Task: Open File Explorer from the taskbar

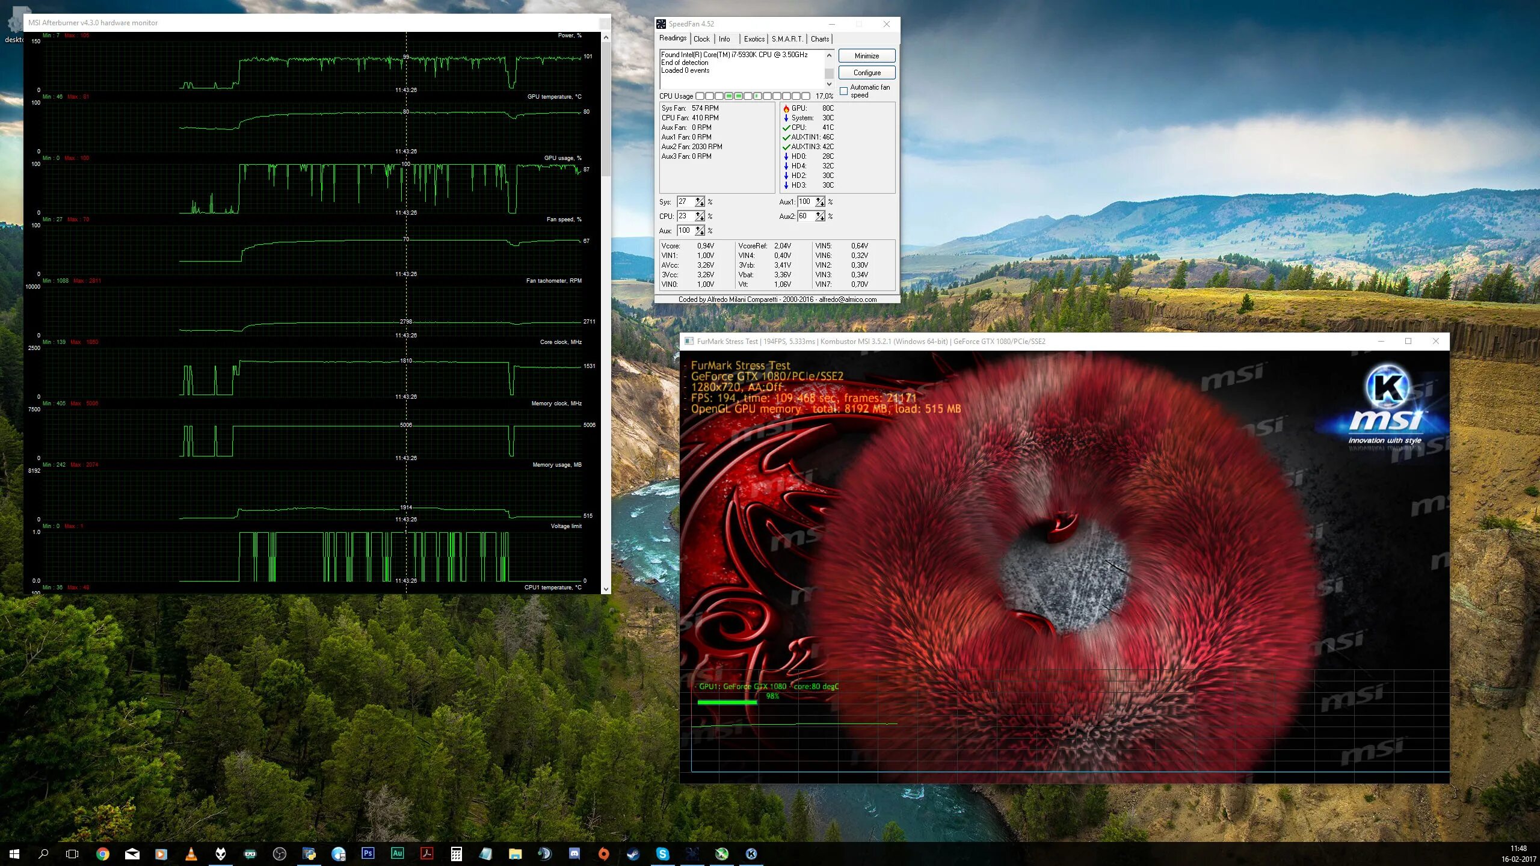Action: coord(516,853)
